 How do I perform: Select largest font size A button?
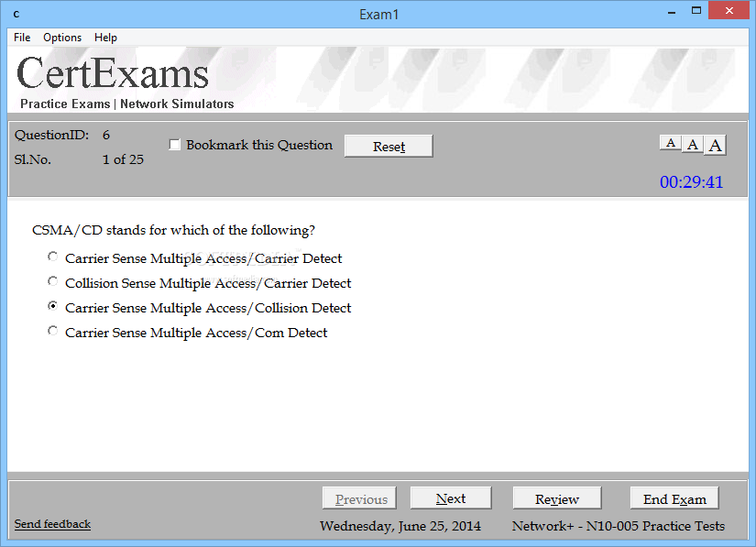715,145
